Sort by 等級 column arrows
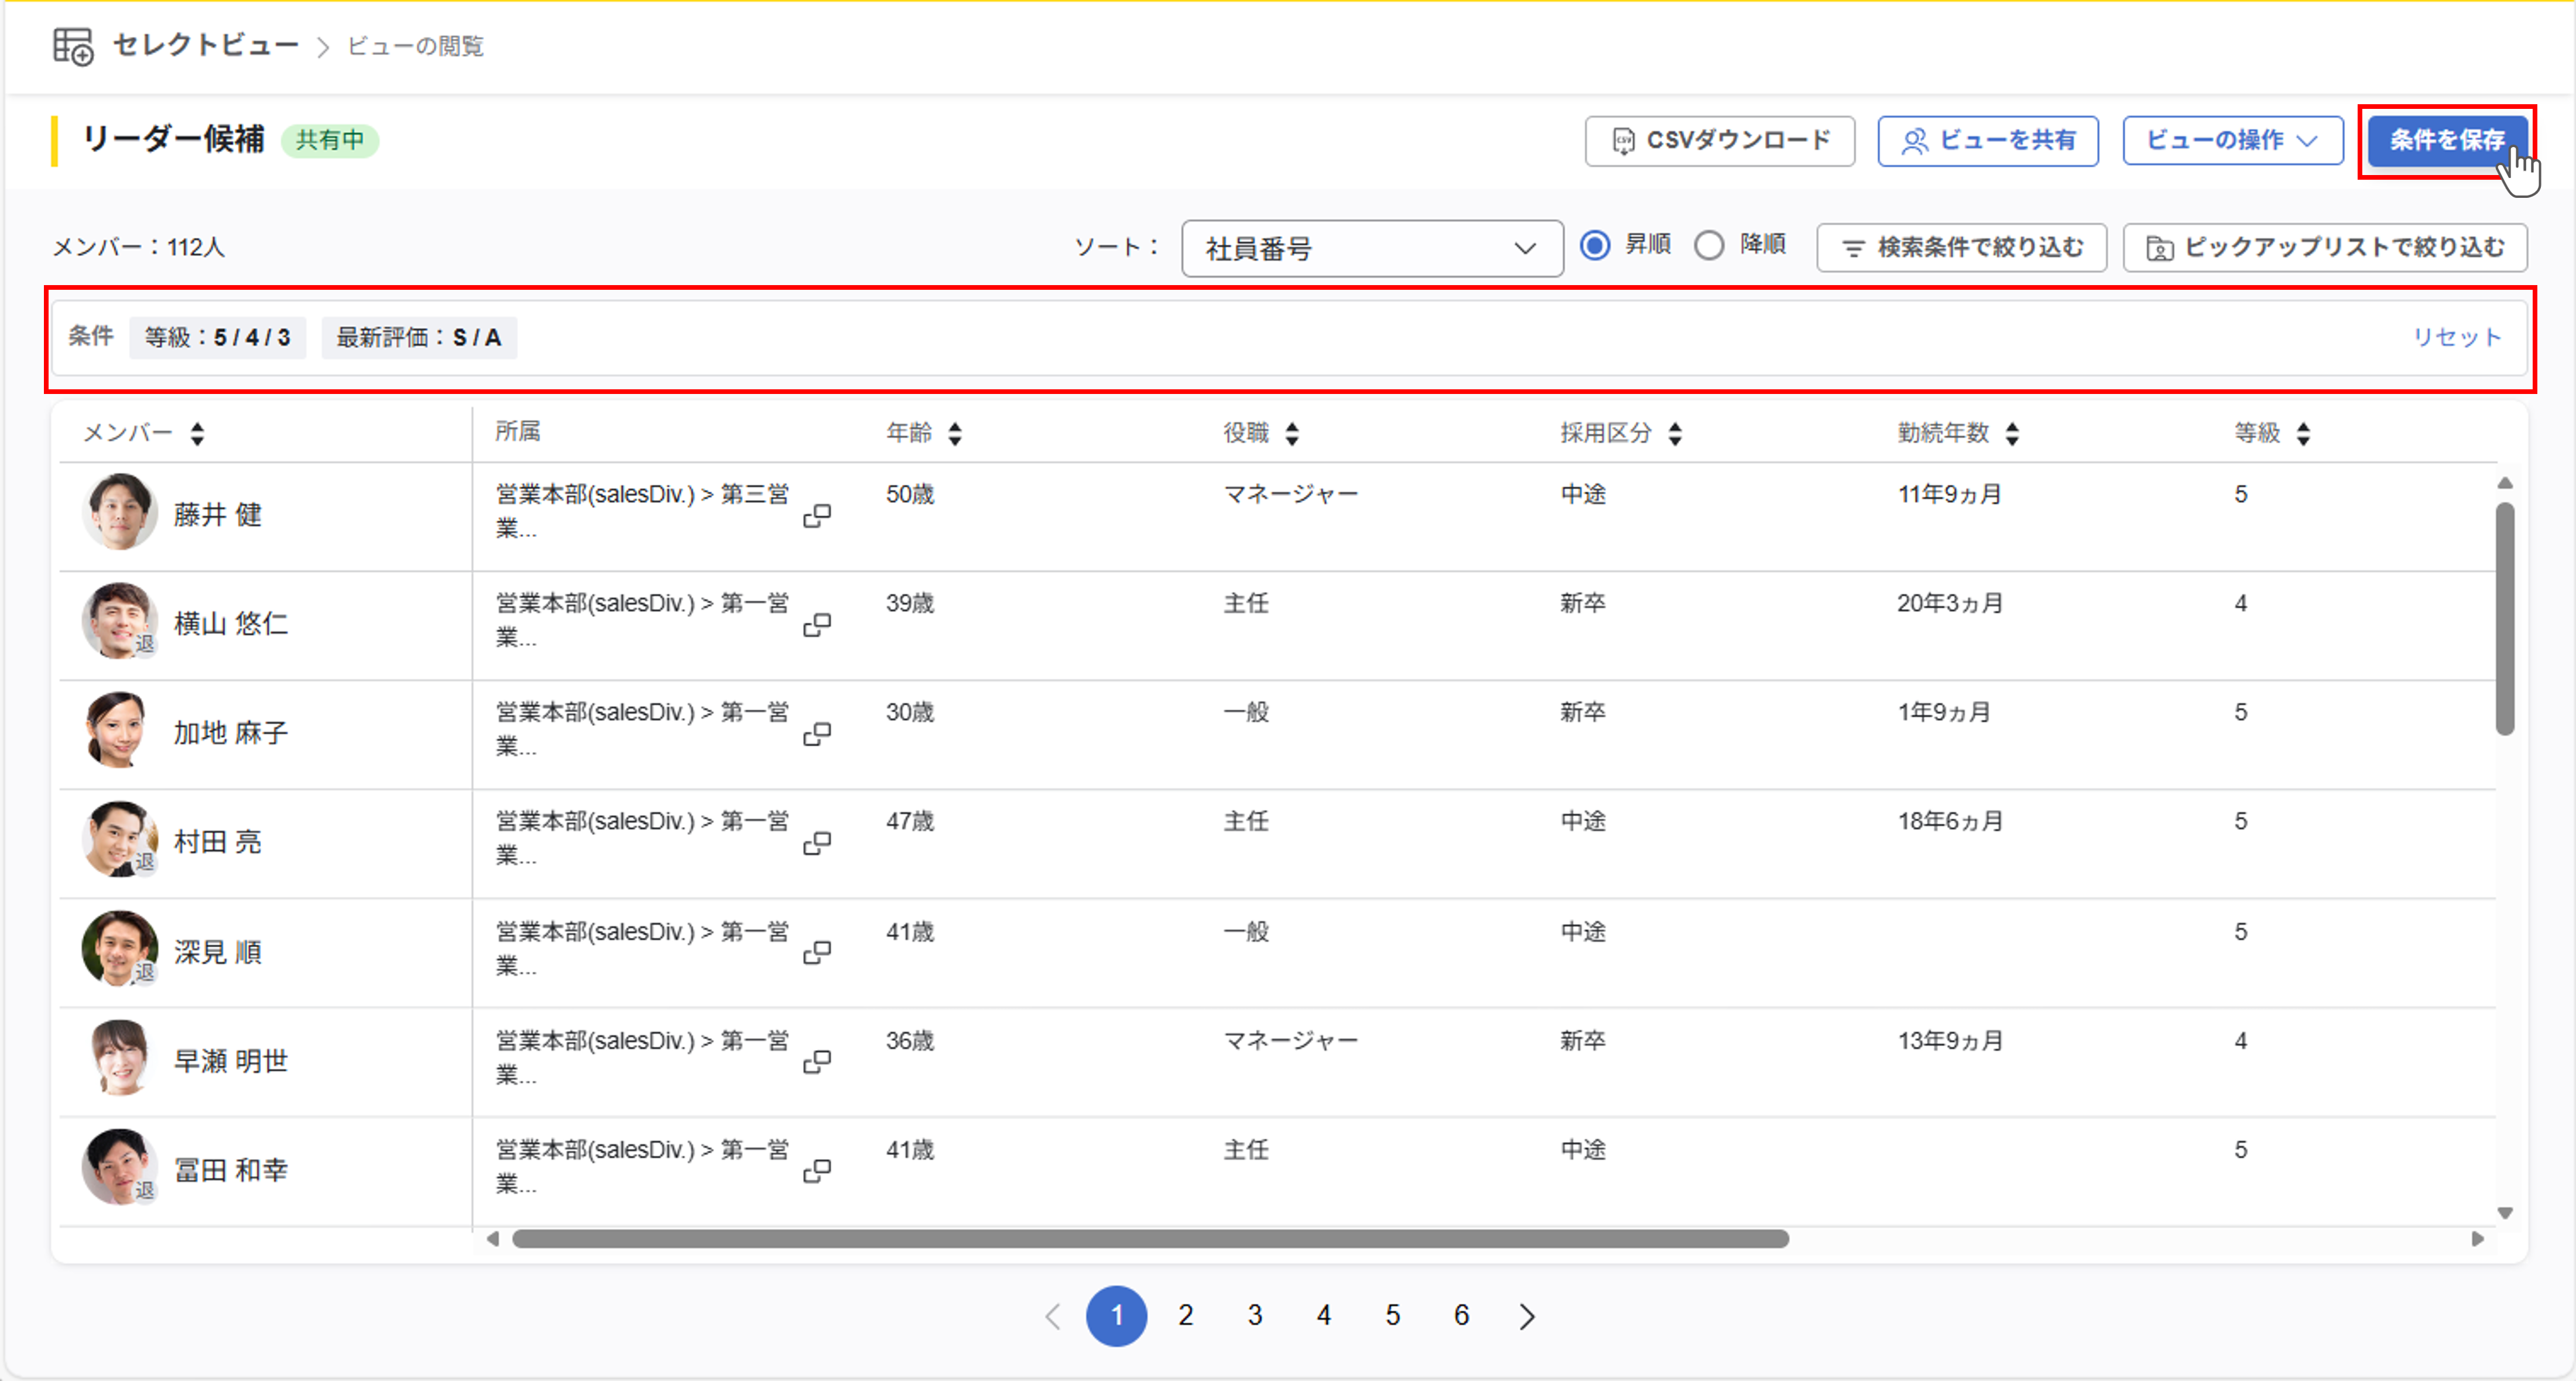Viewport: 2576px width, 1381px height. coord(2303,434)
